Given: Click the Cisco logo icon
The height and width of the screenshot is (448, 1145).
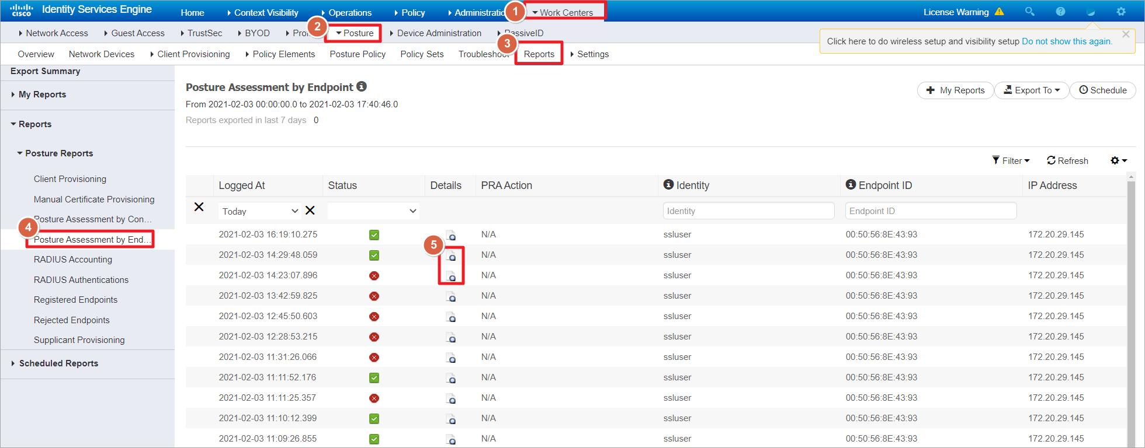Looking at the screenshot, I should click(x=21, y=10).
